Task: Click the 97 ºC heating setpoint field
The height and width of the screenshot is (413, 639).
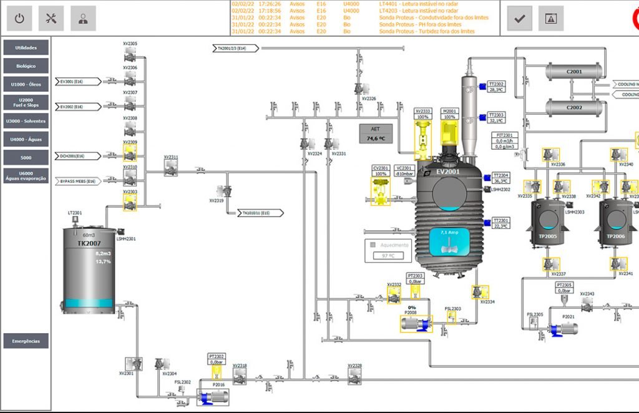Action: pyautogui.click(x=389, y=256)
